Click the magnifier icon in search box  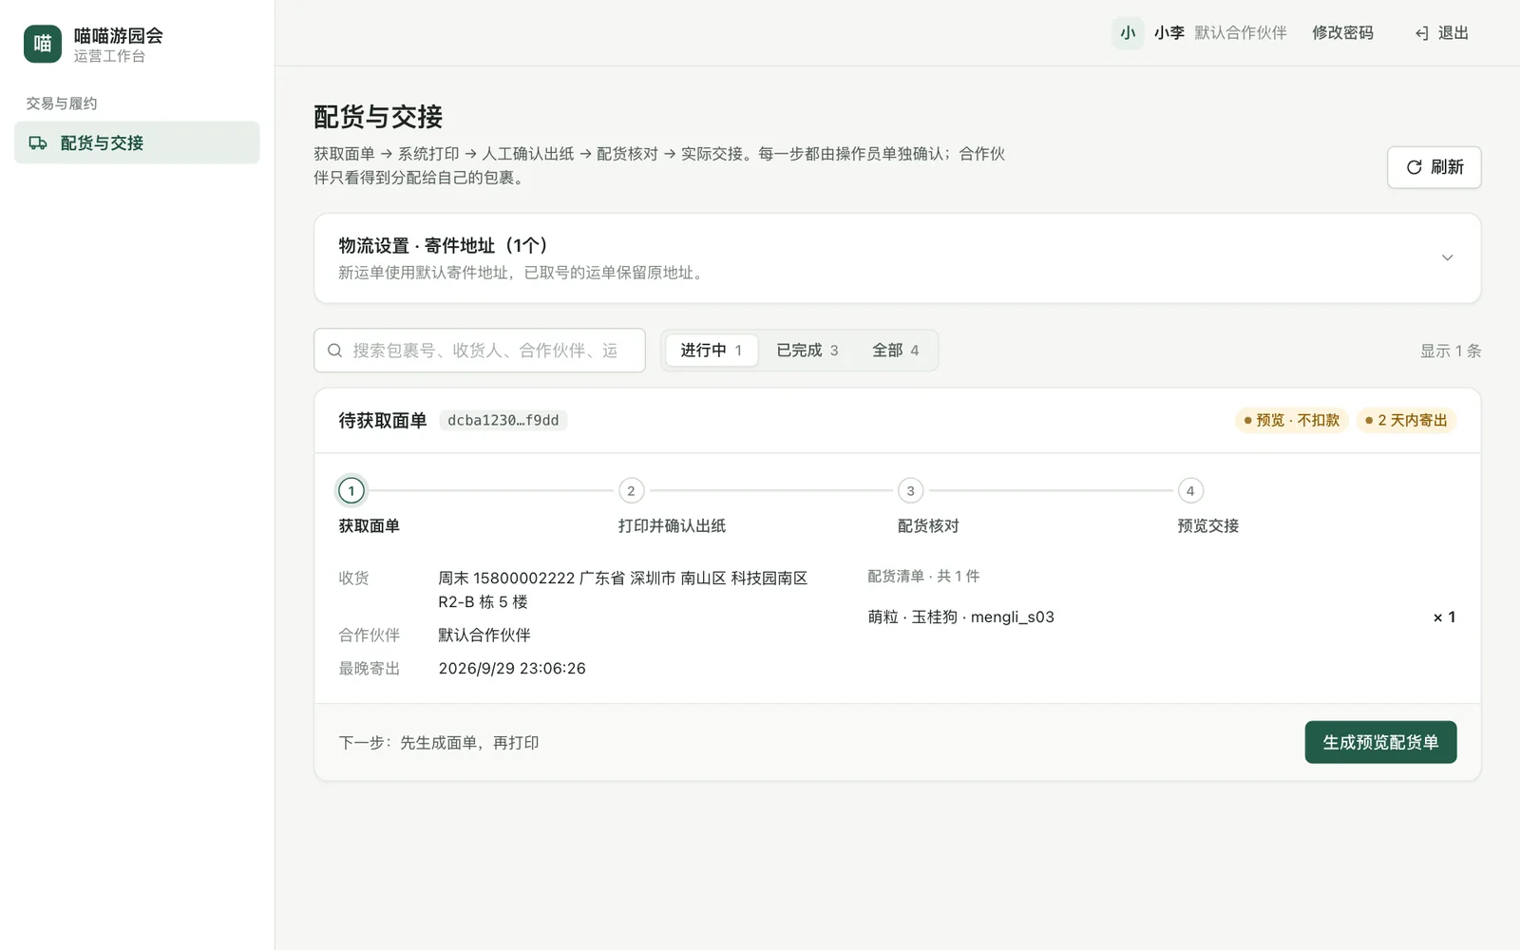[334, 351]
